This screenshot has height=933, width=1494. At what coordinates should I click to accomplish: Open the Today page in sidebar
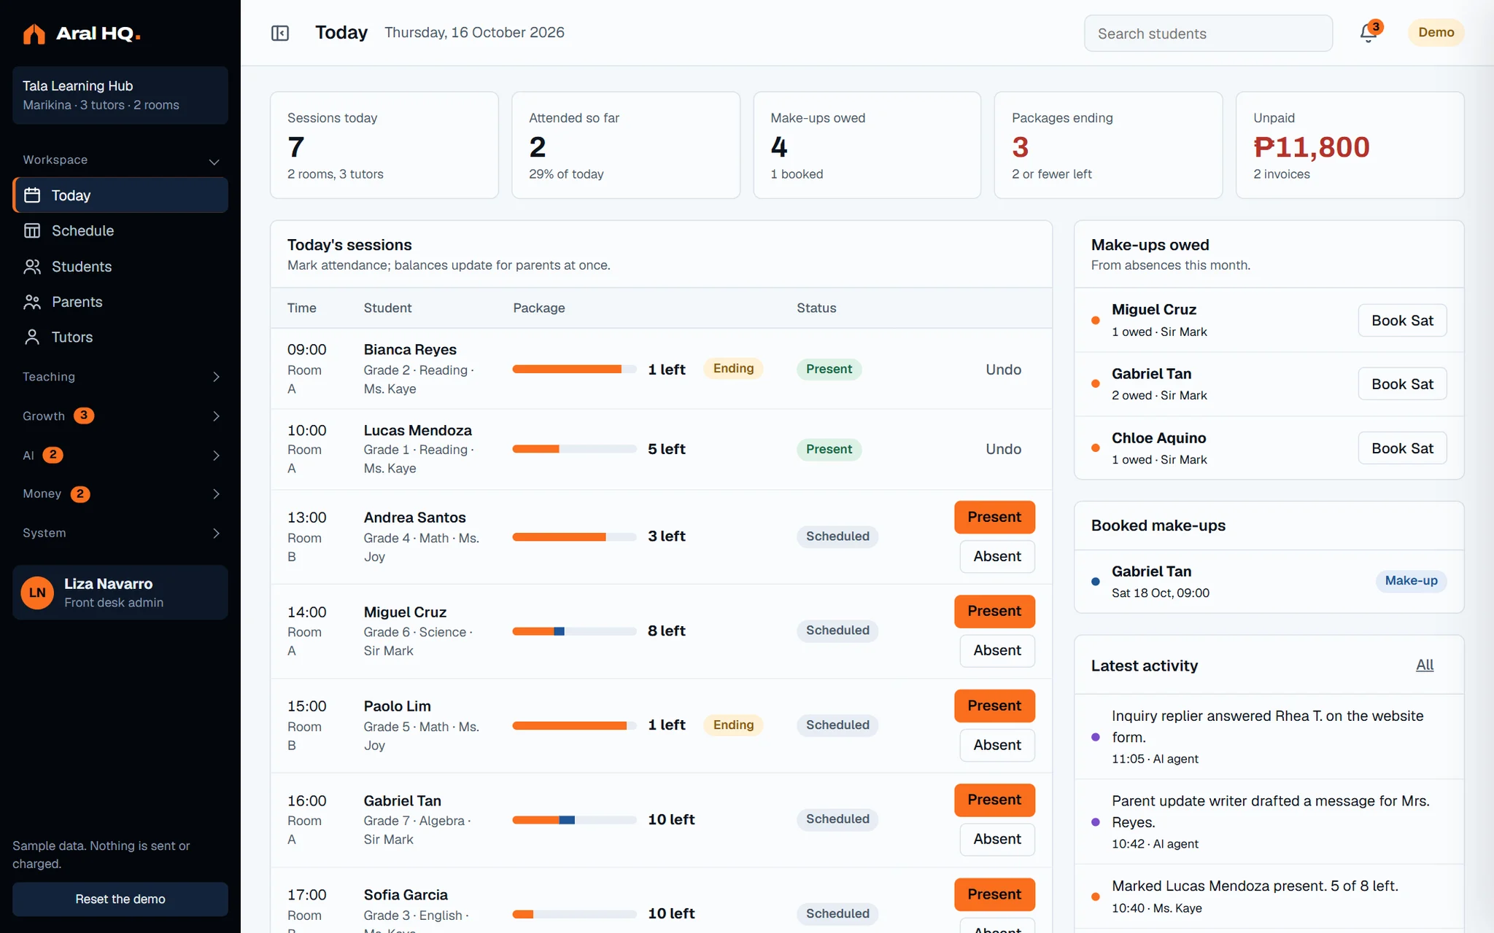(x=120, y=195)
